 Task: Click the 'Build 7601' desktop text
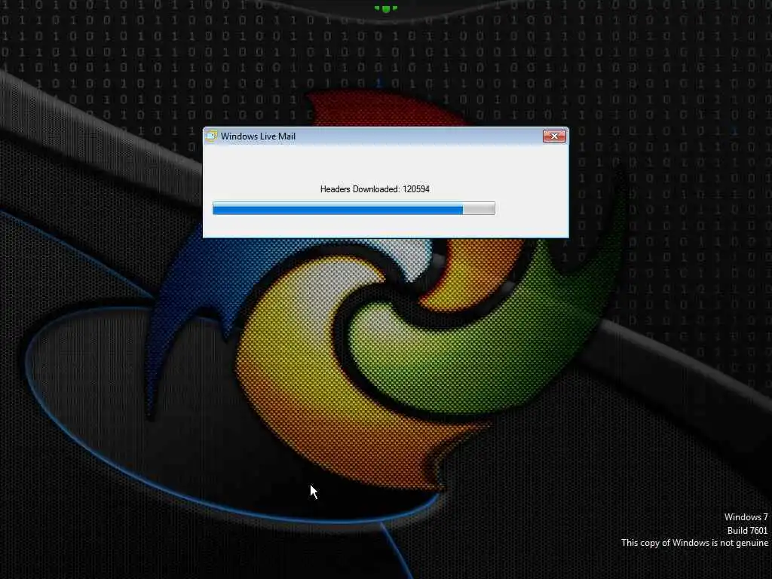[747, 530]
